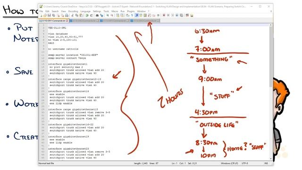The height and width of the screenshot is (170, 302).
Task: Click the Cut scissors icon
Action: [x=72, y=16]
